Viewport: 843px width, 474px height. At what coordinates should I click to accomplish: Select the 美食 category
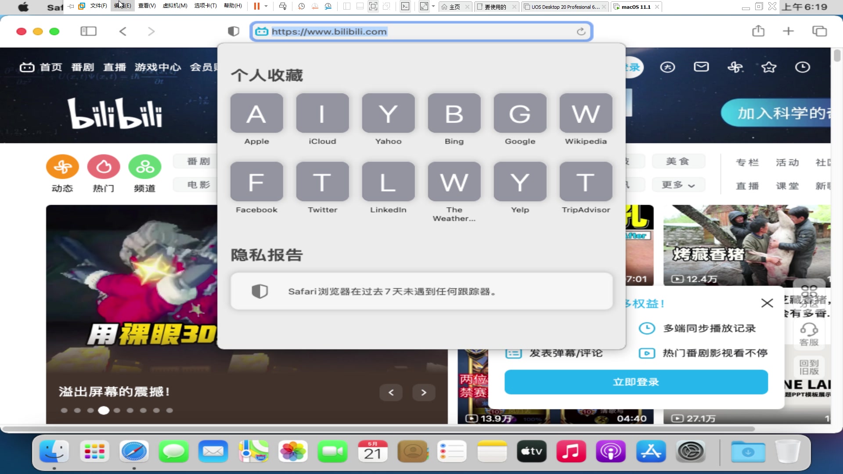678,161
